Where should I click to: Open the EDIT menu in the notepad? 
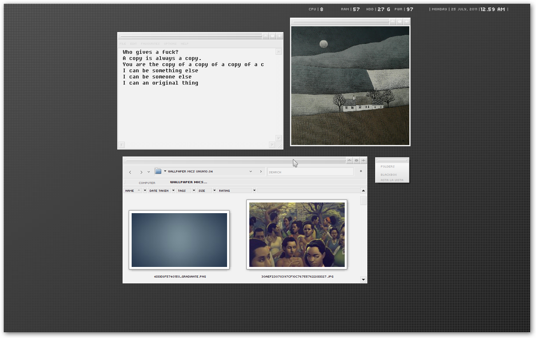(133, 44)
